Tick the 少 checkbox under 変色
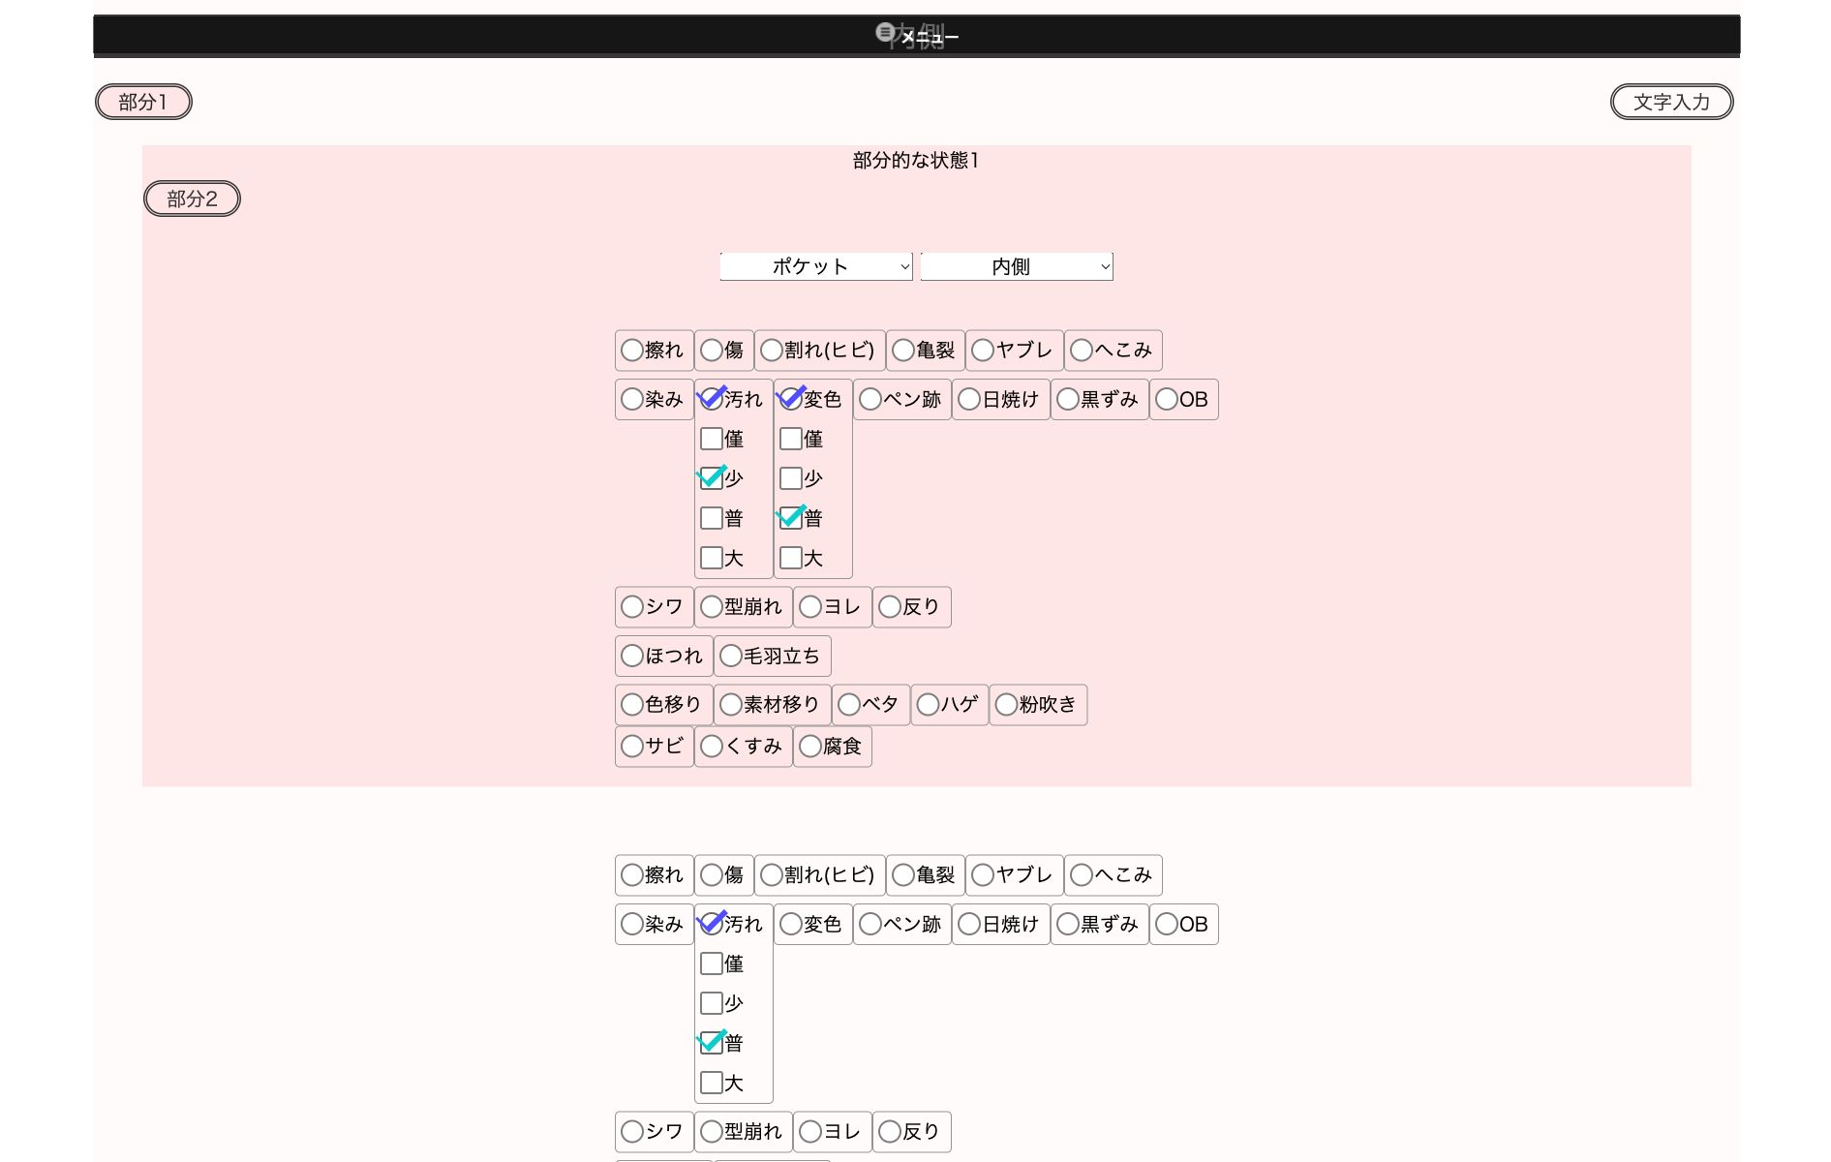The image size is (1831, 1162). click(791, 478)
